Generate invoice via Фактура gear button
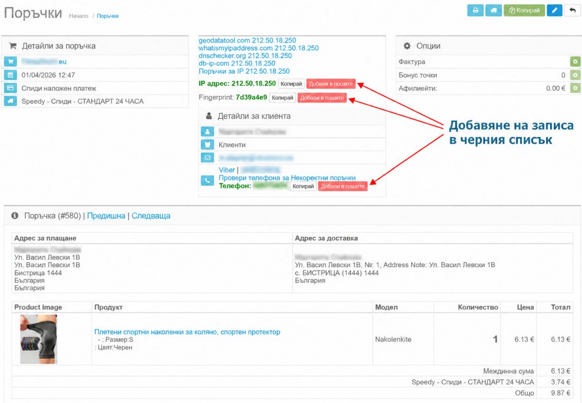Screen dimensions: 582x403 pos(575,62)
